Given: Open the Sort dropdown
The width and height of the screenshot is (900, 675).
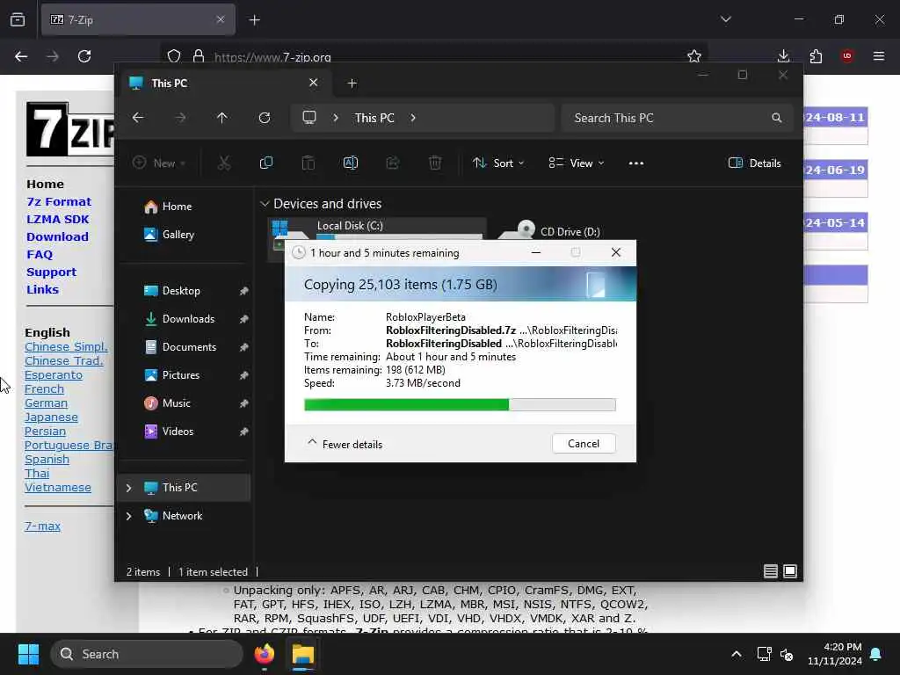Looking at the screenshot, I should coord(497,163).
